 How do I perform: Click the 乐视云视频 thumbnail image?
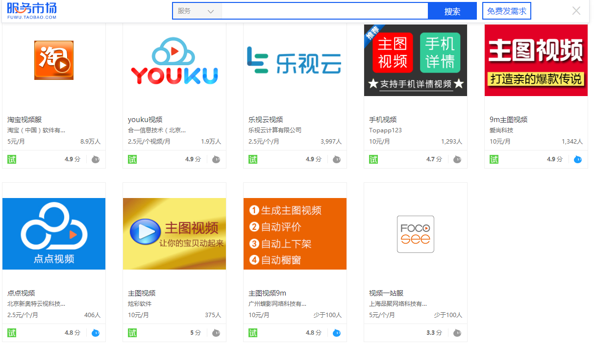(x=295, y=60)
